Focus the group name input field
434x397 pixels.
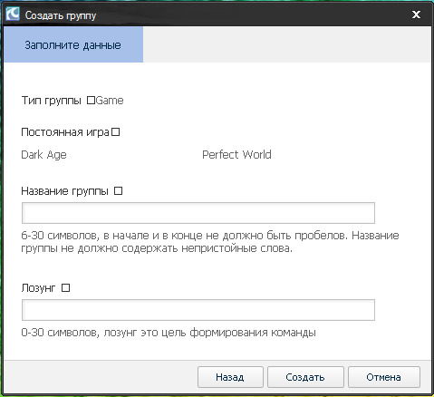click(x=198, y=213)
